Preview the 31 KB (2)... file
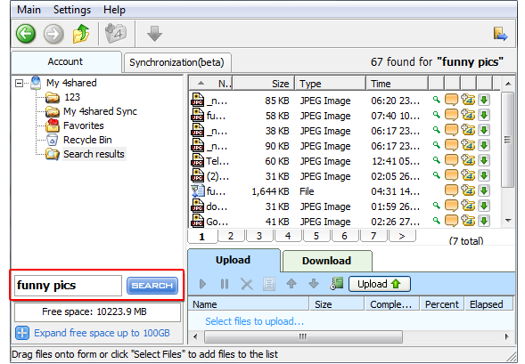Image resolution: width=525 pixels, height=364 pixels. coord(436,174)
